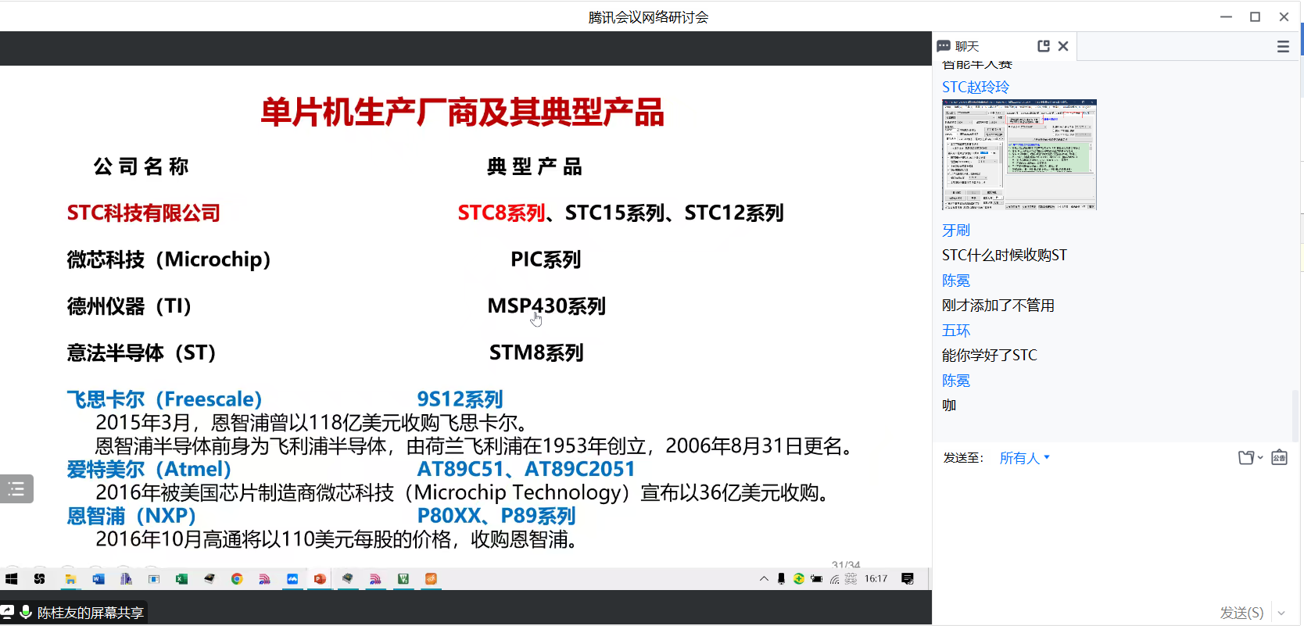Click the Wi-Fi icon in system tray
Screen dimensions: 1304x626
coord(835,579)
